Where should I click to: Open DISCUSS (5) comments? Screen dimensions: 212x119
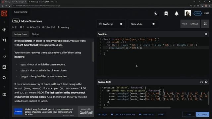pos(146,114)
